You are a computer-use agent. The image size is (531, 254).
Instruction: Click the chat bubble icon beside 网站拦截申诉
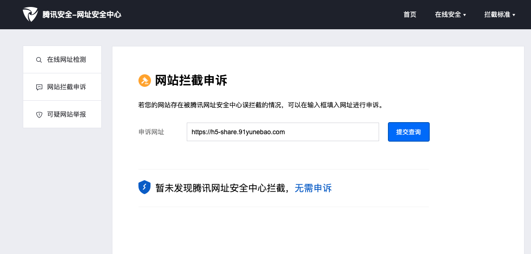pos(39,87)
